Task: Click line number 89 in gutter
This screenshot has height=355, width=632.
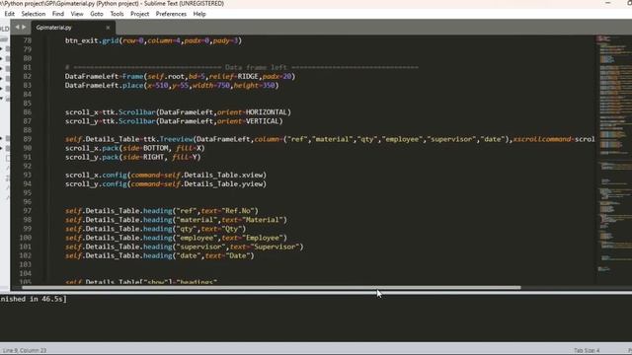Action: click(x=27, y=139)
